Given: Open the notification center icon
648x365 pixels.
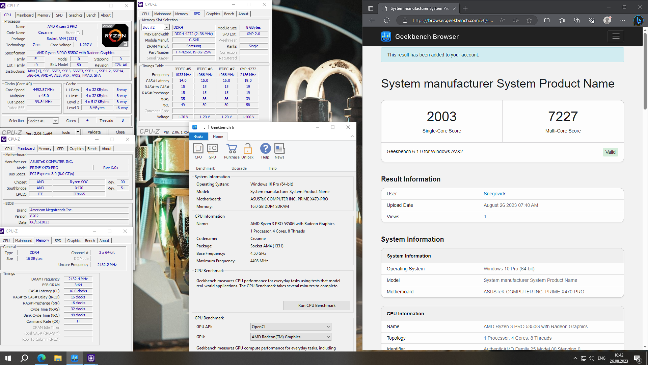Looking at the screenshot, I should [x=638, y=358].
